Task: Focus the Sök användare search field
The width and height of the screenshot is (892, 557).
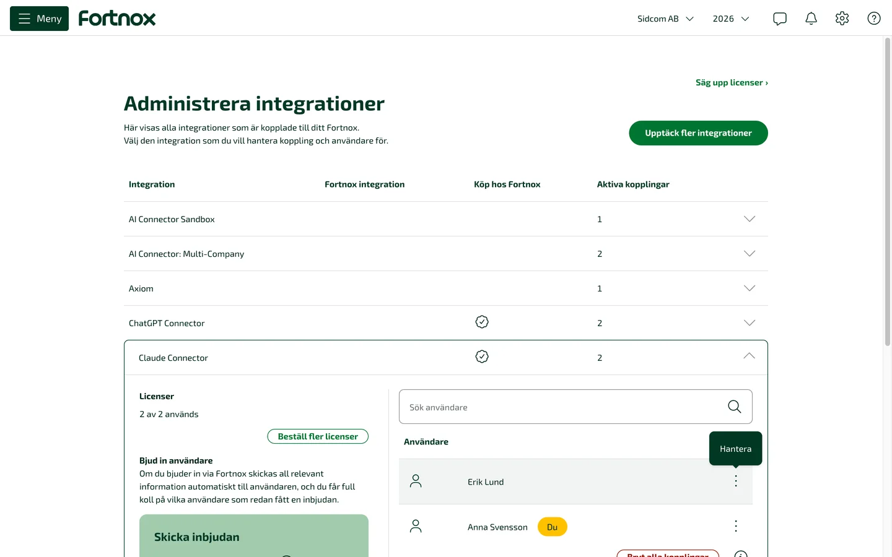Action: 575,407
